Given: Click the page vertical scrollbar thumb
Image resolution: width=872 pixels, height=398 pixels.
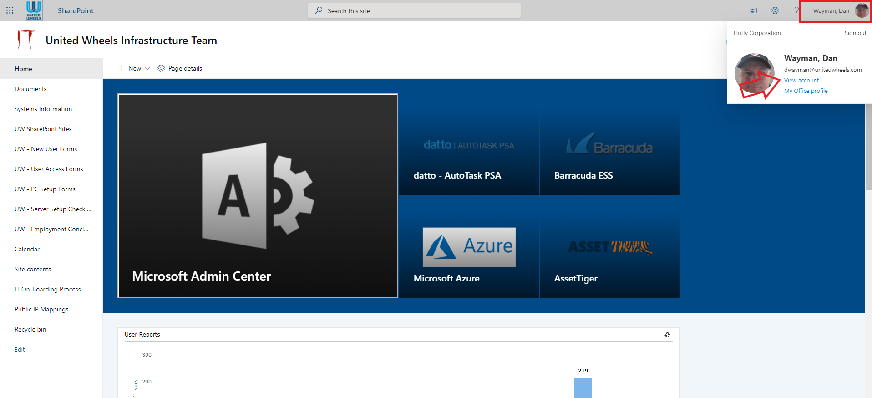Looking at the screenshot, I should (x=868, y=147).
